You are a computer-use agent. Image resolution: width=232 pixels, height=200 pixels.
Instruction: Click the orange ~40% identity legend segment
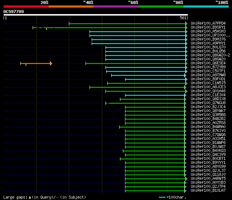[x=71, y=7]
